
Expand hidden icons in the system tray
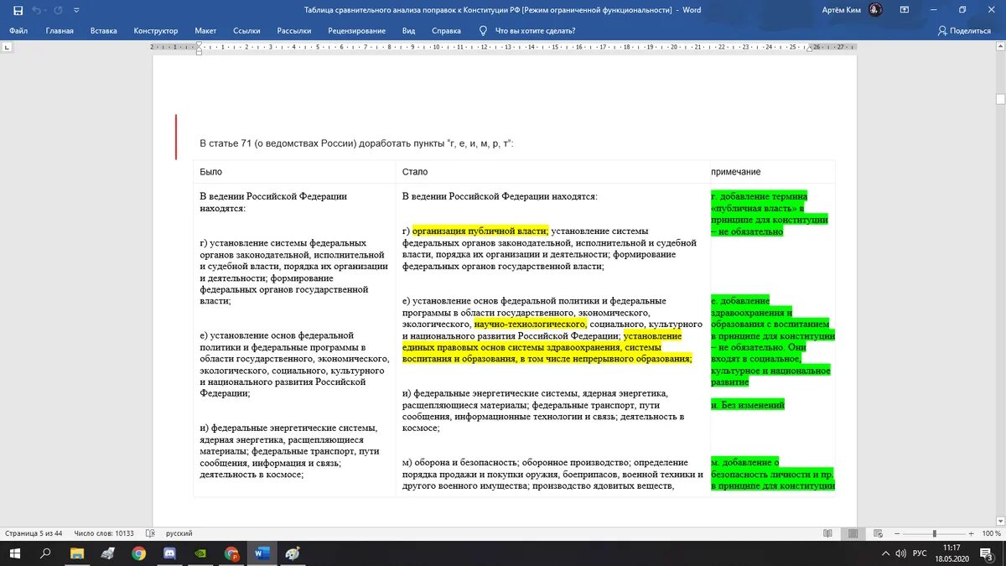point(886,553)
